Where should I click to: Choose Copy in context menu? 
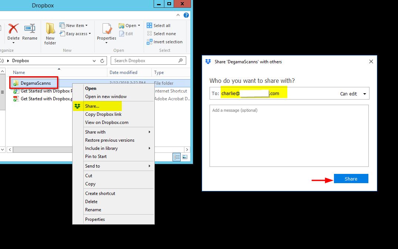[113, 184]
